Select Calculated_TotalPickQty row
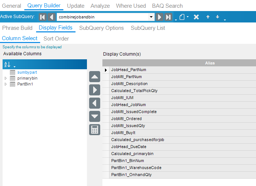256x186 pixels. 183,91
